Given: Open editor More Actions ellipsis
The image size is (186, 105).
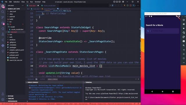Looking at the screenshot, I should 138,6.
